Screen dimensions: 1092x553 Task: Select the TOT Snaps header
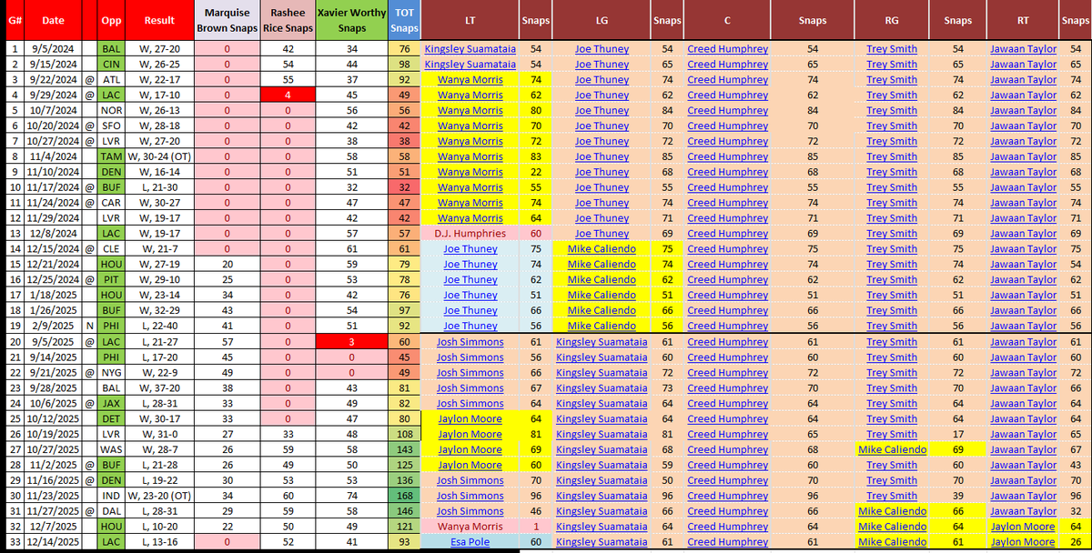404,20
